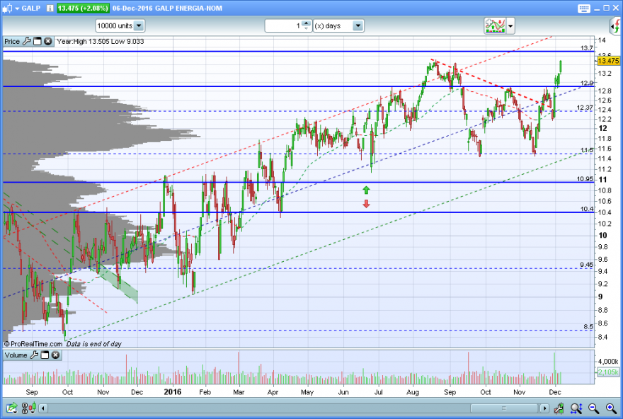Viewport: 623px width, 419px height.
Task: Select the 10.4 horizontal line label
Action: [x=586, y=209]
